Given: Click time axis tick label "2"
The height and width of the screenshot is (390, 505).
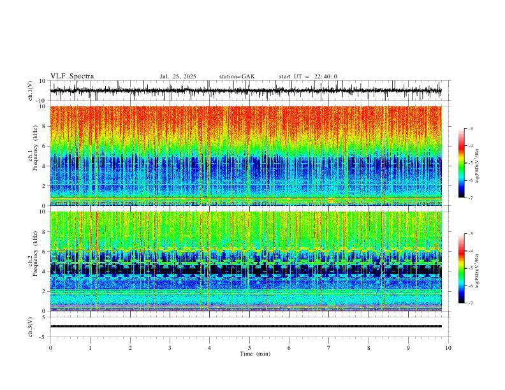Looking at the screenshot, I should [x=130, y=348].
